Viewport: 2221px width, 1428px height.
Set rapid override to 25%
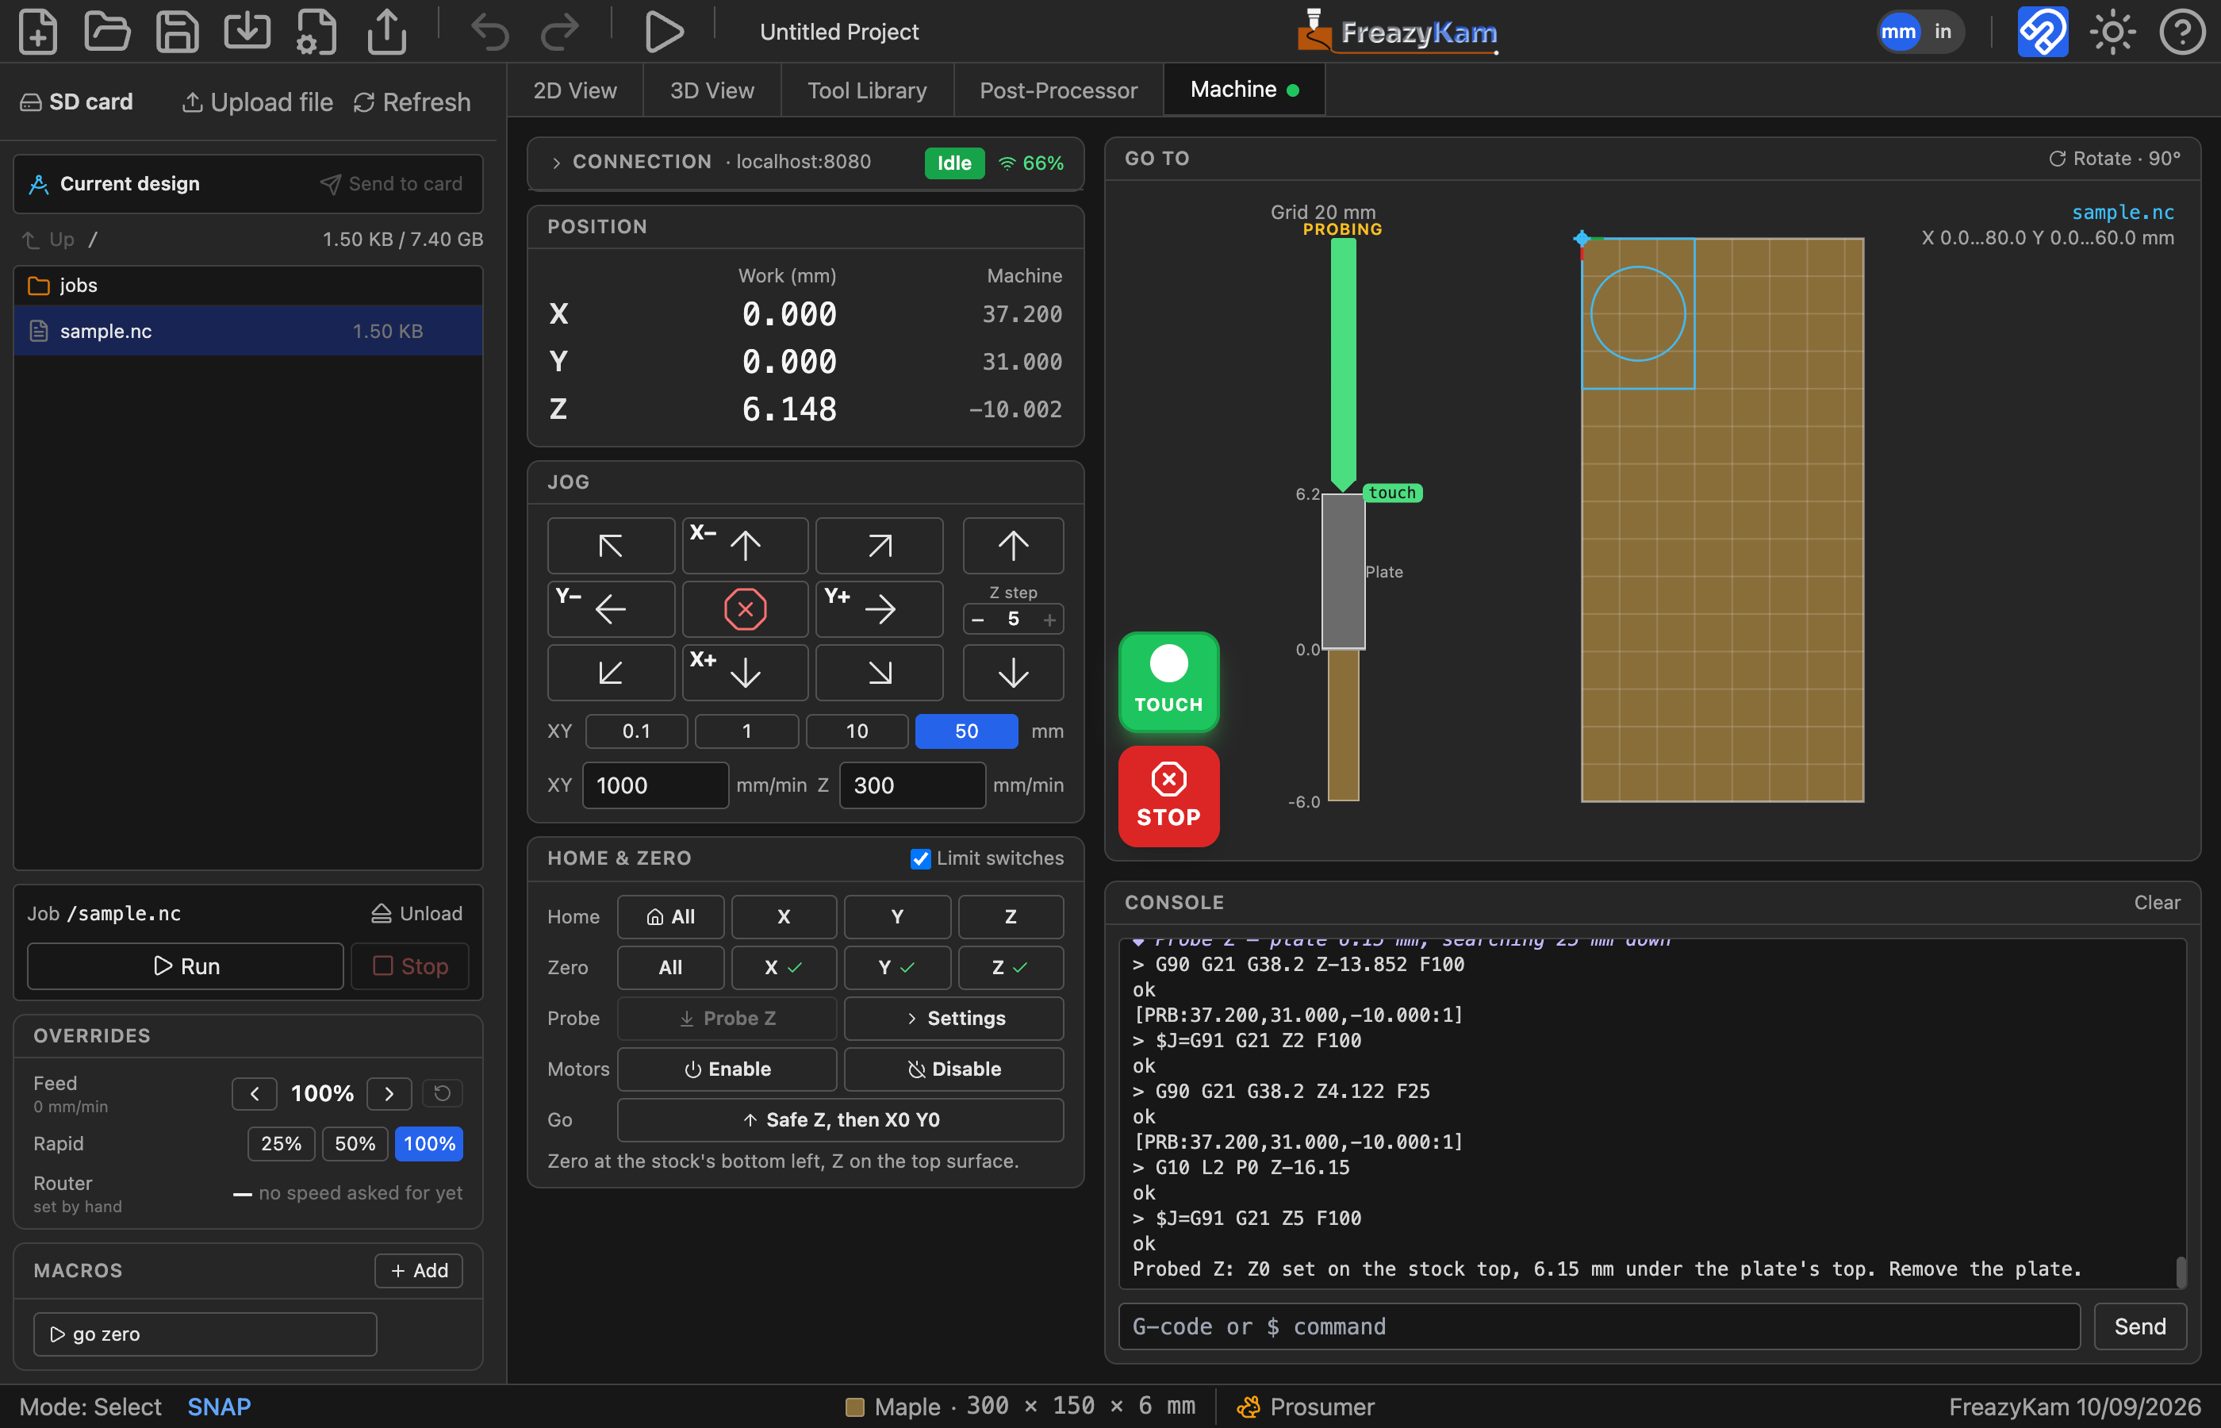point(281,1143)
